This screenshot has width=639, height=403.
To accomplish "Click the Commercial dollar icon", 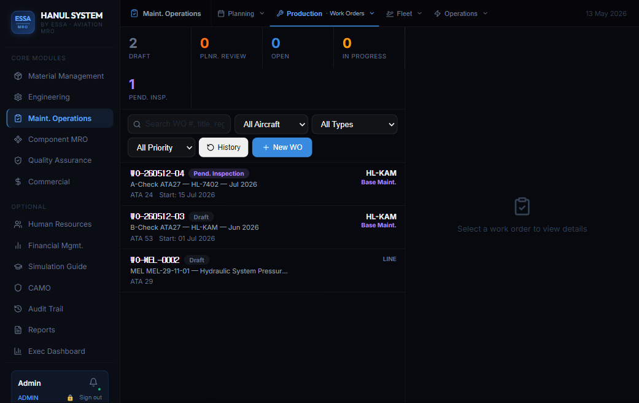I will click(x=18, y=182).
